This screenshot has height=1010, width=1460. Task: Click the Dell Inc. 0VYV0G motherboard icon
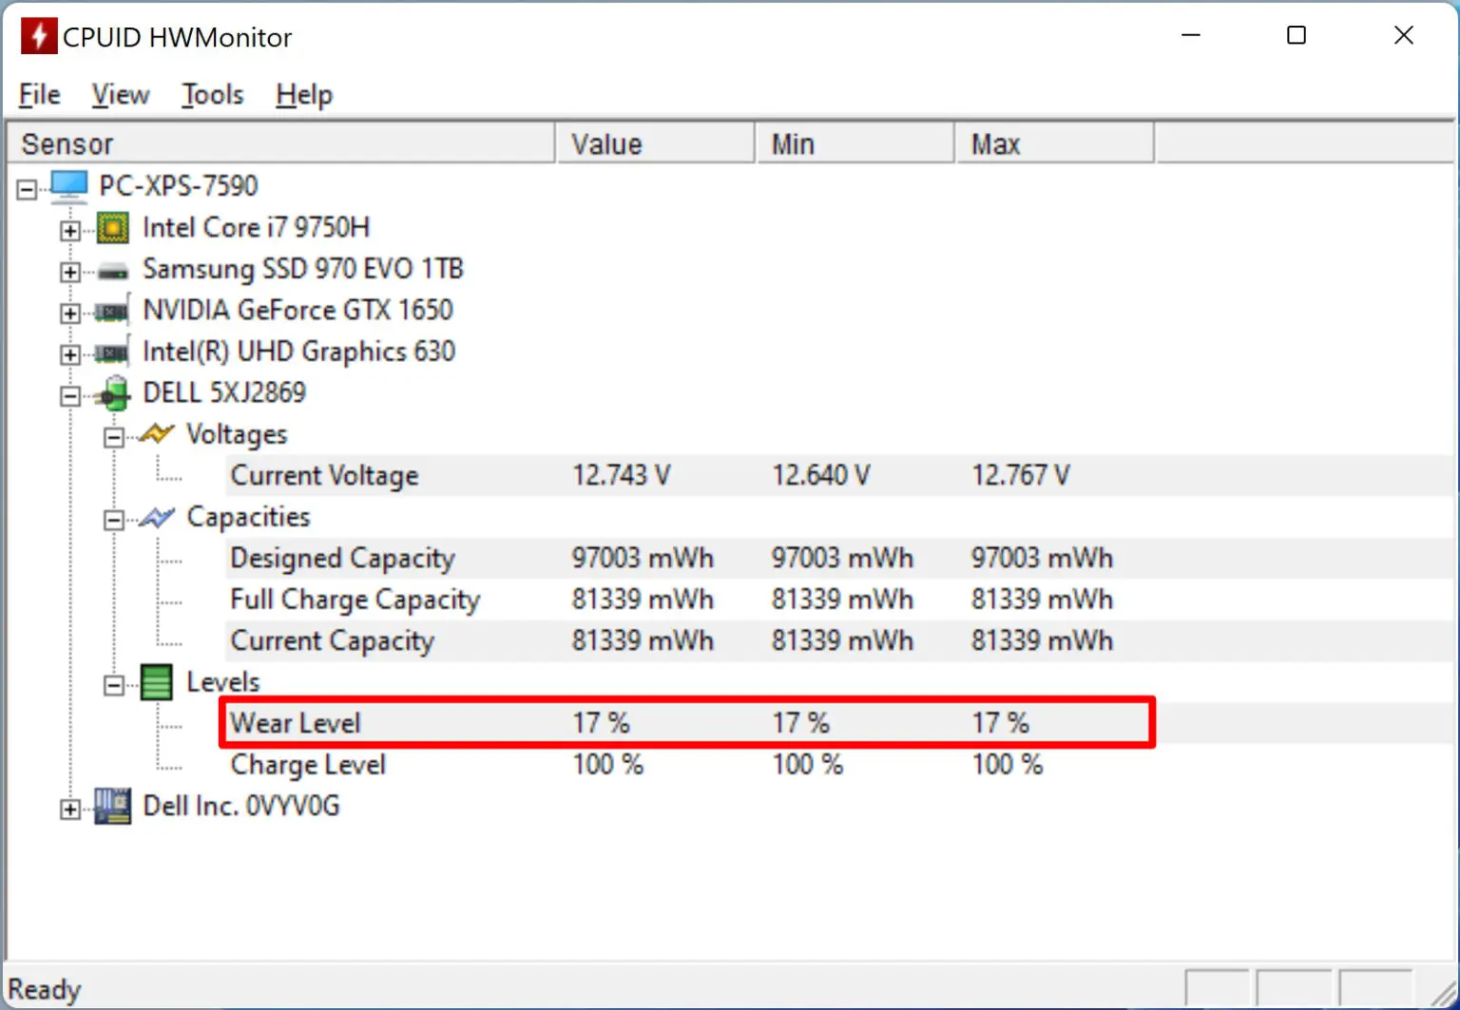click(x=112, y=805)
